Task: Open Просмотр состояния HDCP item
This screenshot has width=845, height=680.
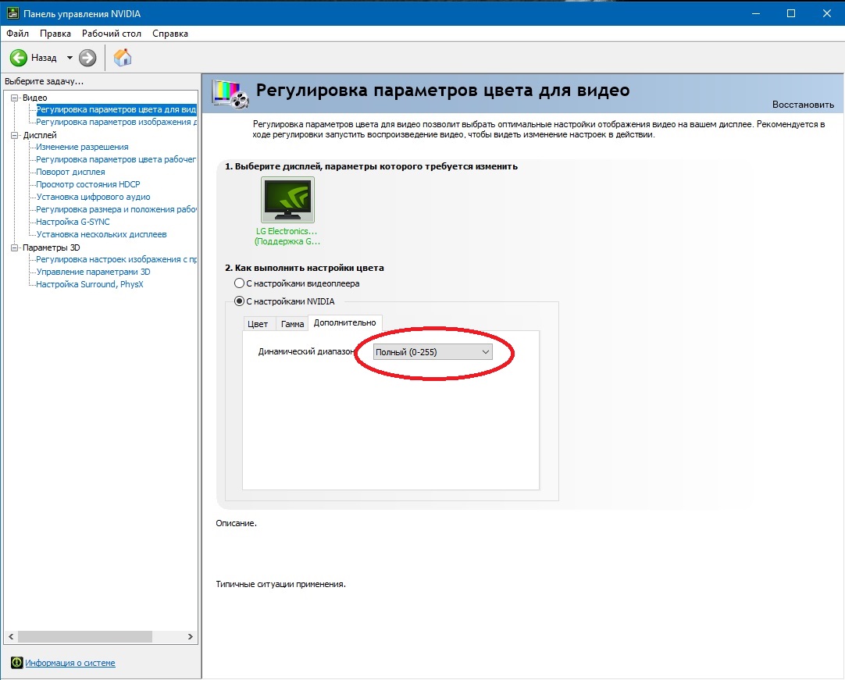Action: [87, 184]
